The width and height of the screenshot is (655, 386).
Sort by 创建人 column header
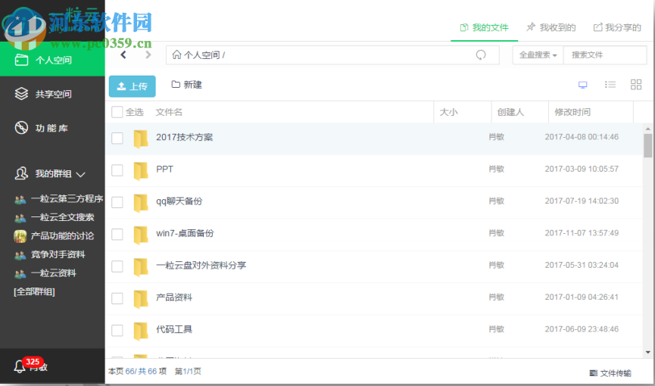point(510,112)
